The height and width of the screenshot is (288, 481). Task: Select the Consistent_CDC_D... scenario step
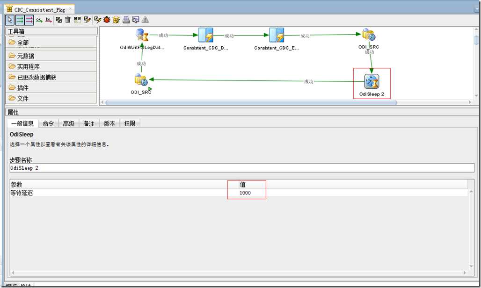(x=205, y=35)
